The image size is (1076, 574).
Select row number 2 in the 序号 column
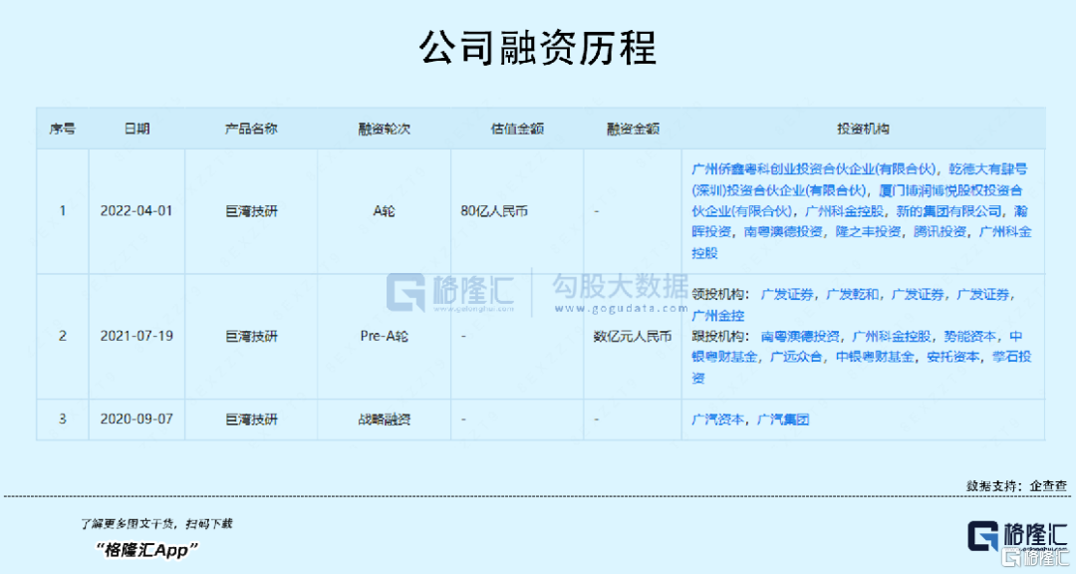[x=63, y=337]
